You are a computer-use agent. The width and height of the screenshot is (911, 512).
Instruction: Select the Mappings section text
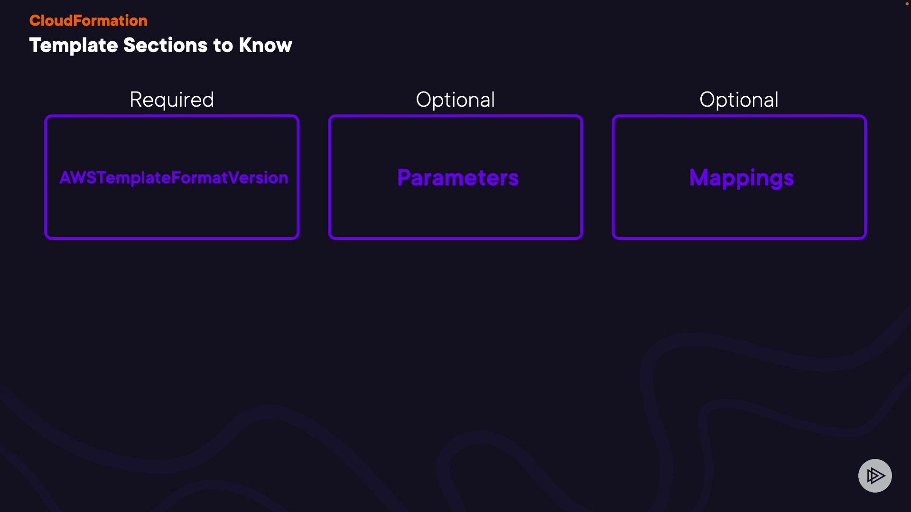(741, 178)
